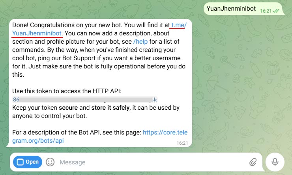292x175 pixels.
Task: Follow the t.me/ link on the first line
Action: point(179,25)
